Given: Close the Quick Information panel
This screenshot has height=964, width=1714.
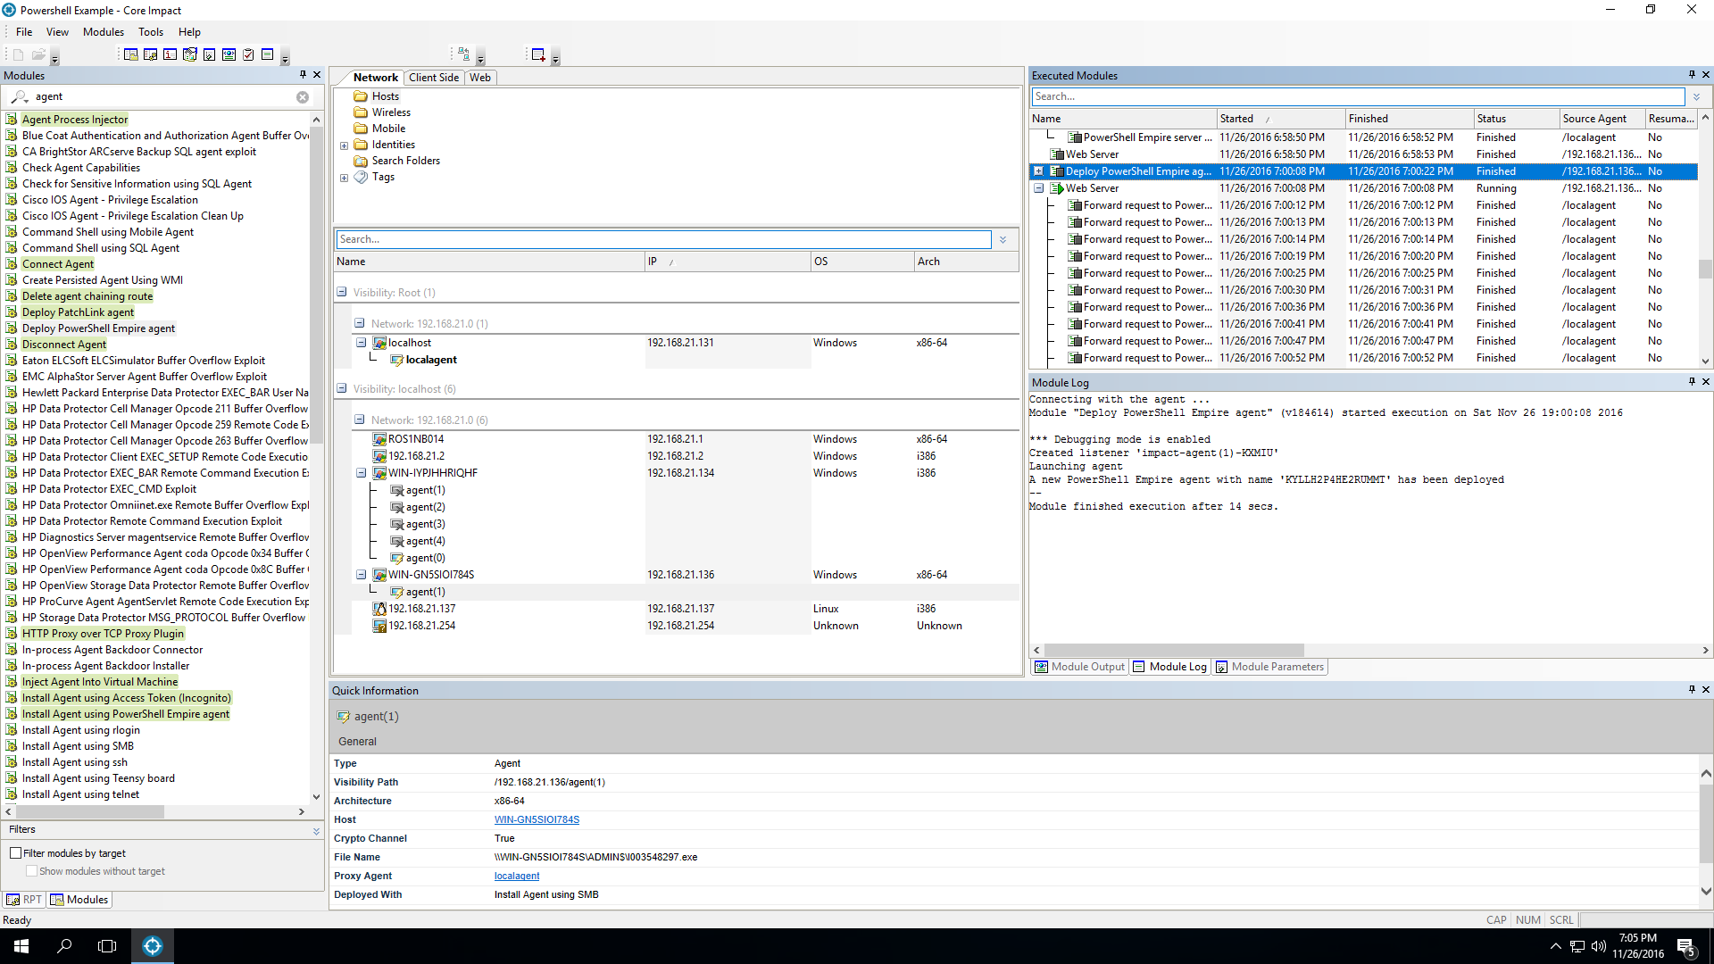Looking at the screenshot, I should point(1706,690).
